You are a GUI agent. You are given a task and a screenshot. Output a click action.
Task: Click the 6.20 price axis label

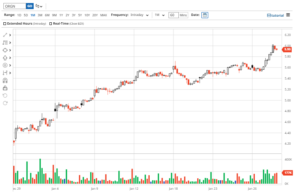tap(288, 35)
